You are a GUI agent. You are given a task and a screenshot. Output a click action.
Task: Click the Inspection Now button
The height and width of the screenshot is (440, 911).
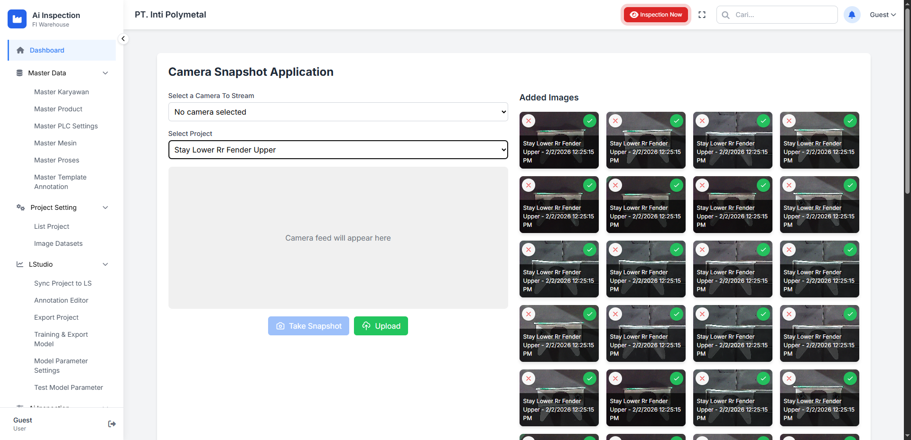(656, 15)
